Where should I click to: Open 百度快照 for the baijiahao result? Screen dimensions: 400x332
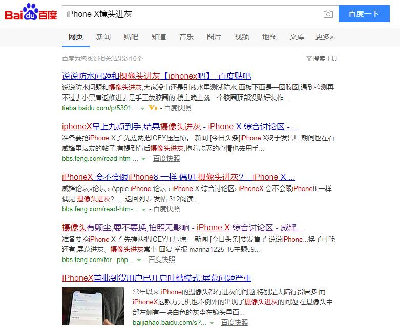click(x=235, y=323)
